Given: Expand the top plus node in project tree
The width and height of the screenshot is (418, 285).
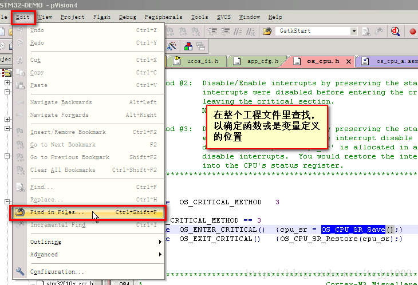Looking at the screenshot, I should tap(7, 82).
